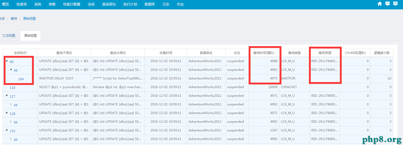
Task: Open session ID 118 link
Action: tap(13, 88)
